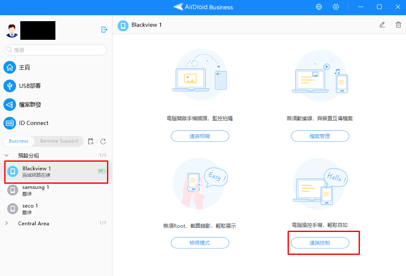Click the remote control illustration
406x276 pixels.
pos(320,184)
